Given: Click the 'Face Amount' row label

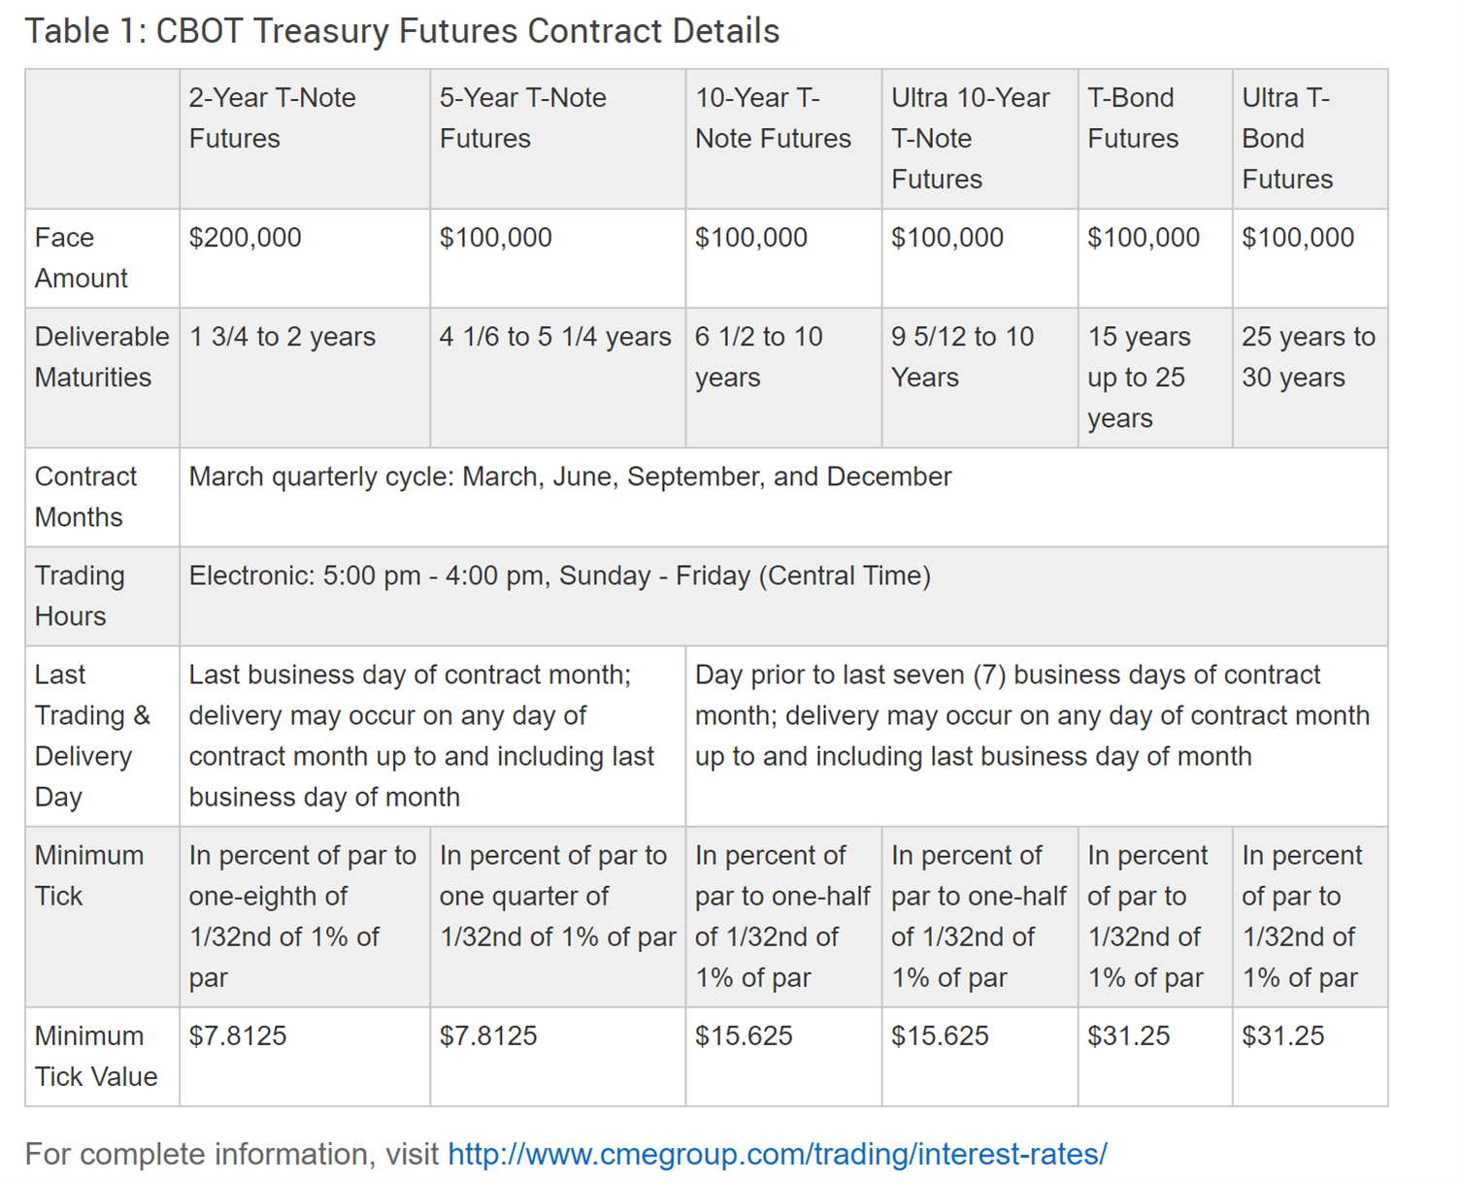Looking at the screenshot, I should pyautogui.click(x=102, y=258).
